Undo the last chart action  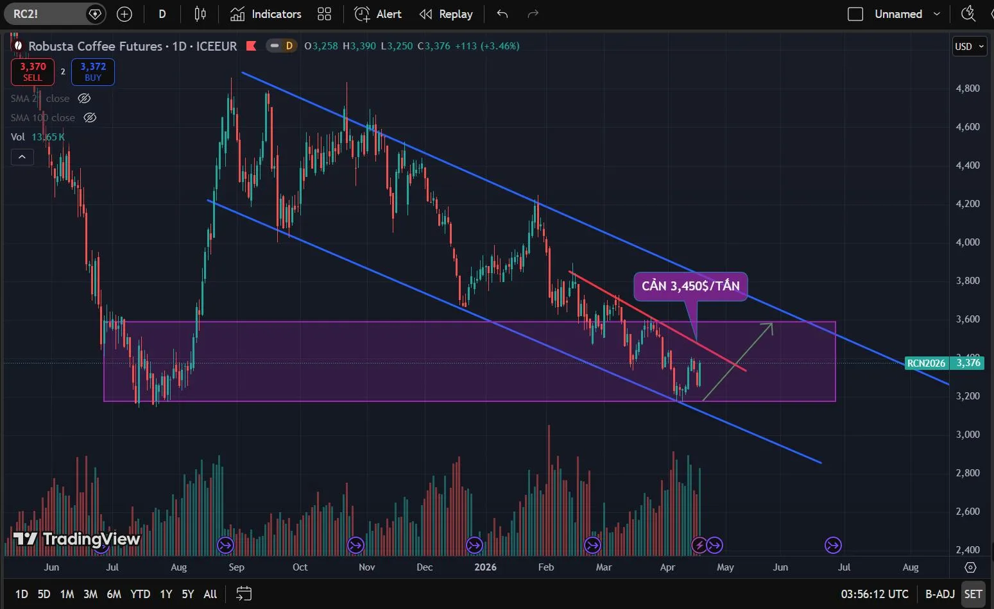pyautogui.click(x=502, y=14)
